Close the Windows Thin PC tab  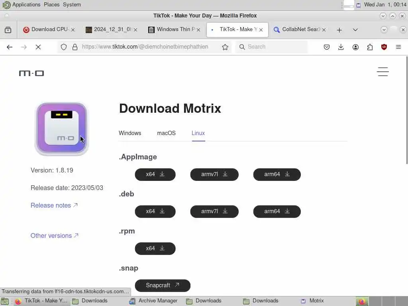coord(198,30)
